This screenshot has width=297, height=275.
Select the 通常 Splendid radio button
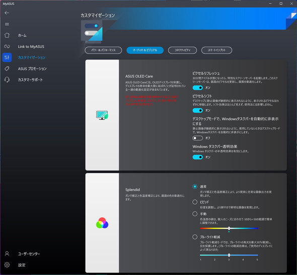[x=195, y=187]
